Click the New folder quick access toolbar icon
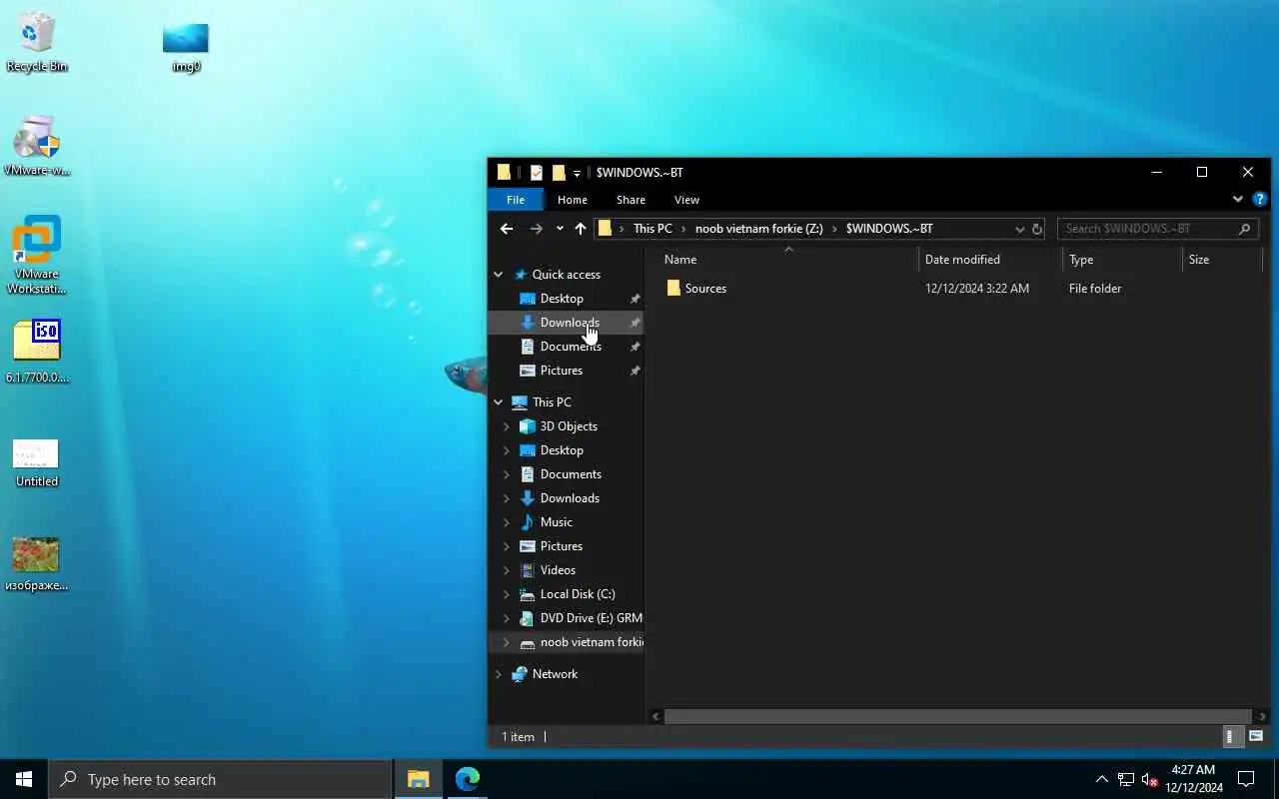This screenshot has width=1279, height=799. (559, 173)
